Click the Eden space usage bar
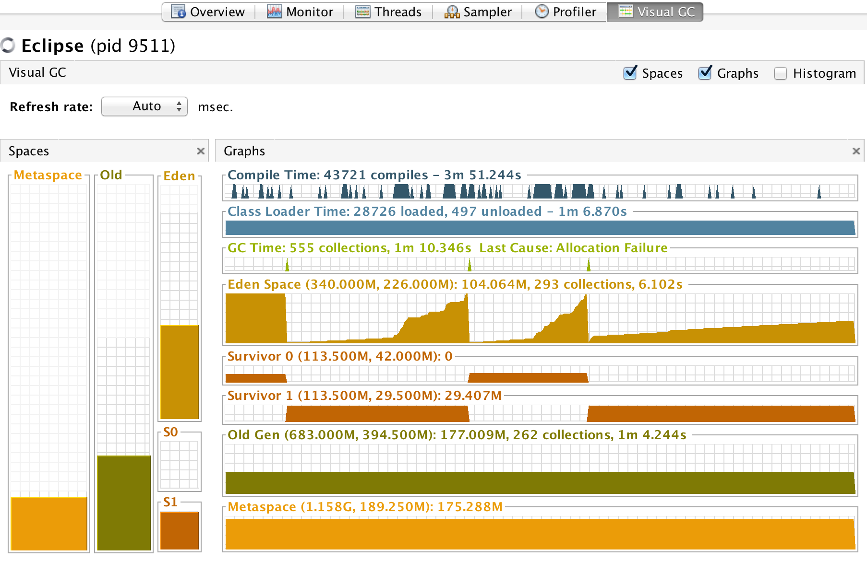Viewport: 867px width, 561px height. pos(180,372)
